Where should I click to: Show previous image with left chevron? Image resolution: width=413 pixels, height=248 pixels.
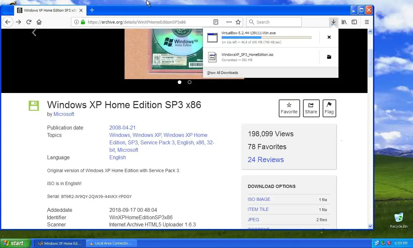(34, 33)
